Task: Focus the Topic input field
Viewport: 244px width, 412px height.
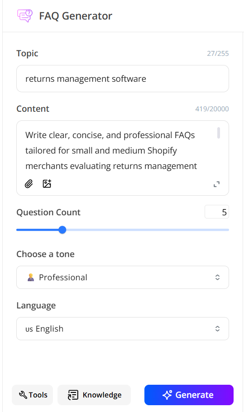Action: (x=123, y=79)
